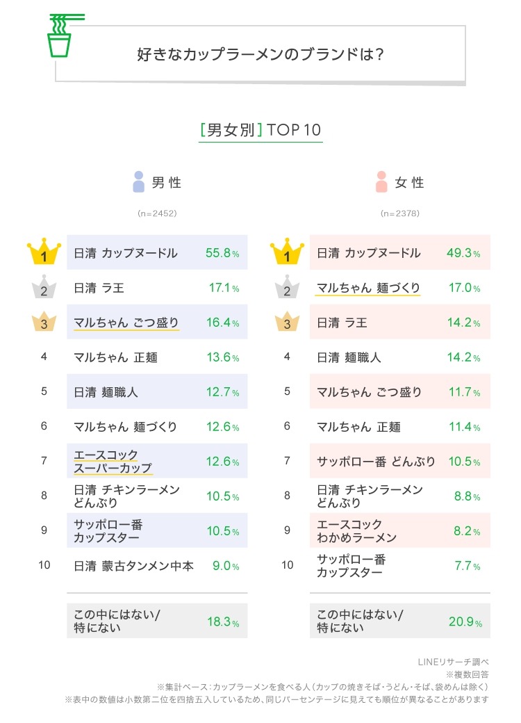Click the silver crown for women's rank 2
Screen dimensions: 521x723
tap(287, 287)
